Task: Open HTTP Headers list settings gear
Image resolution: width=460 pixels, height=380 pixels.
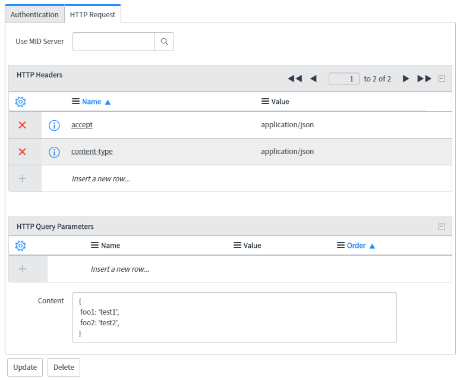Action: pyautogui.click(x=21, y=102)
